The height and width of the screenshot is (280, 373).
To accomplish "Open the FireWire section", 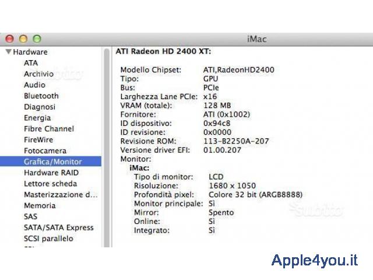I will (x=38, y=139).
